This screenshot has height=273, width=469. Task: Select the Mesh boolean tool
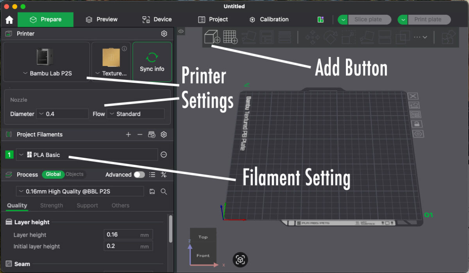[x=403, y=37]
